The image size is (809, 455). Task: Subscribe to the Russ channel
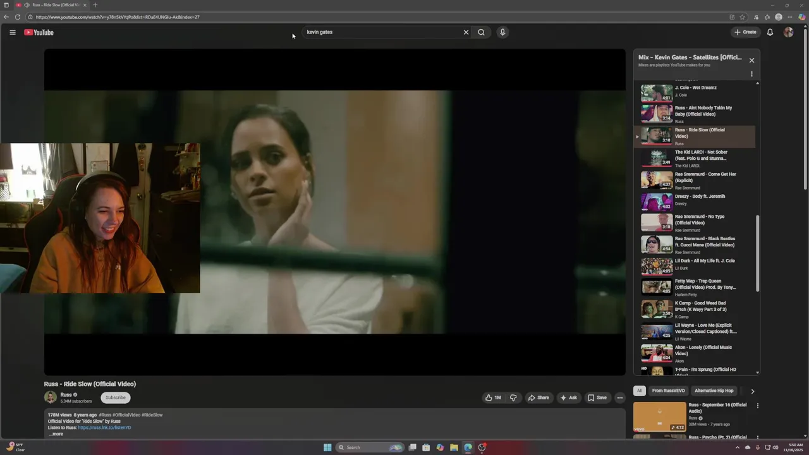tap(116, 397)
